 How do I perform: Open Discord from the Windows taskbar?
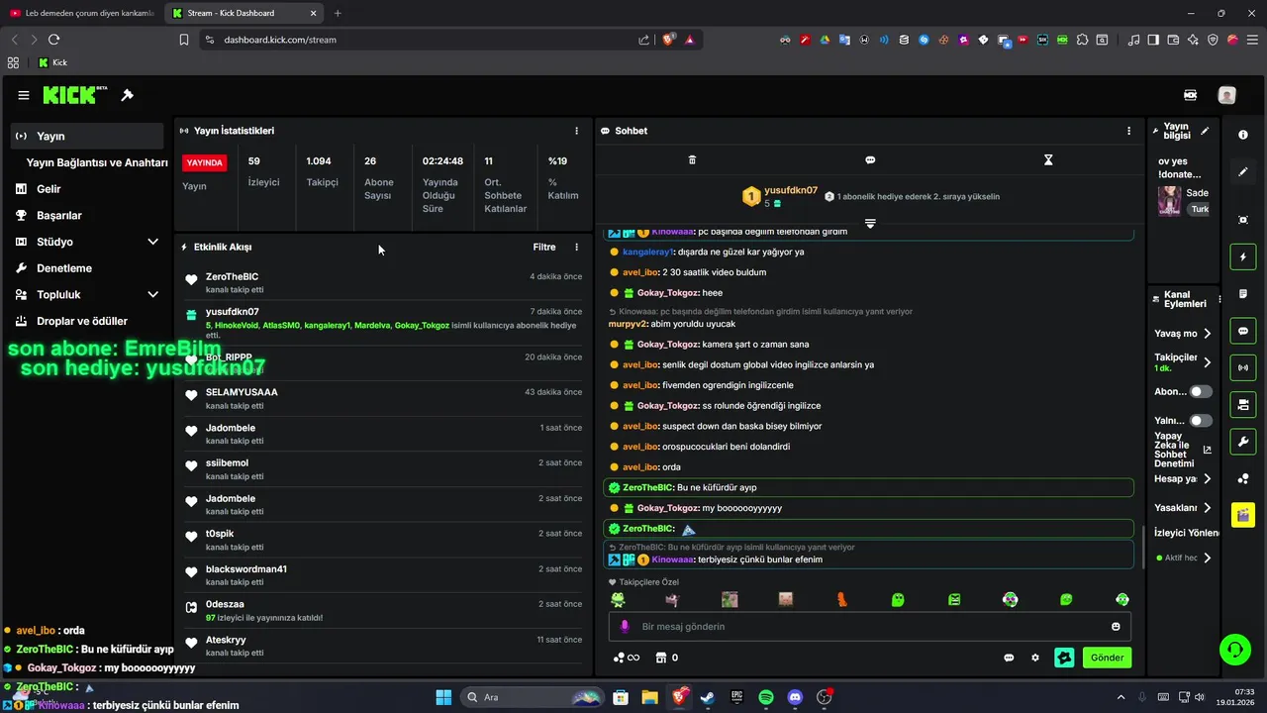click(x=795, y=697)
